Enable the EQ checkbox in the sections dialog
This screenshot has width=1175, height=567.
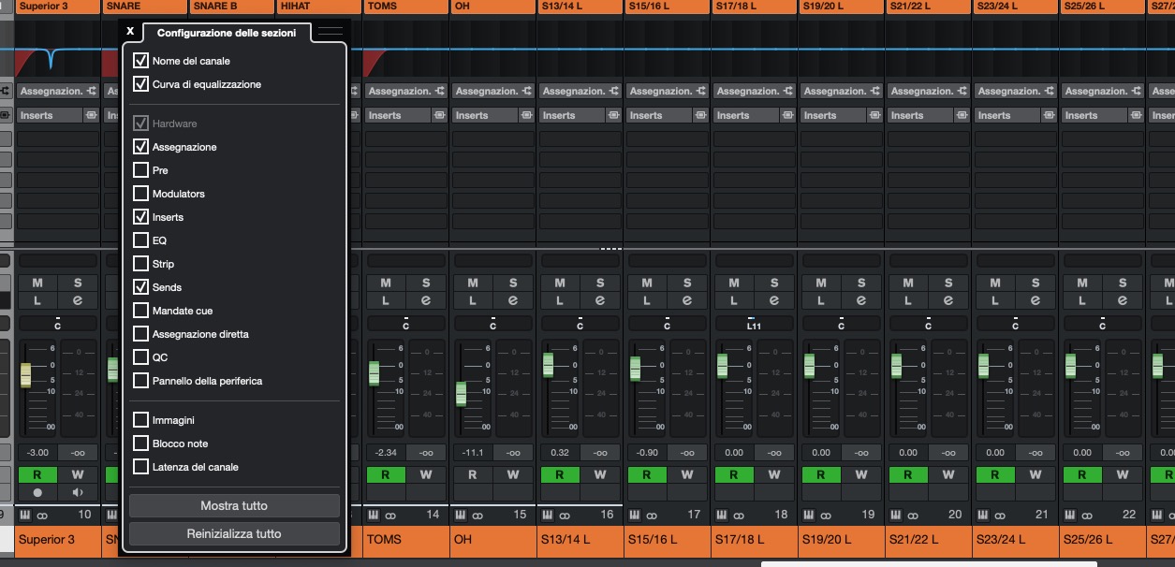point(141,240)
